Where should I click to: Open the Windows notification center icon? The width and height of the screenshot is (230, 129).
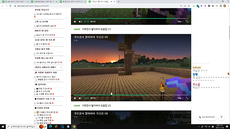227,127
